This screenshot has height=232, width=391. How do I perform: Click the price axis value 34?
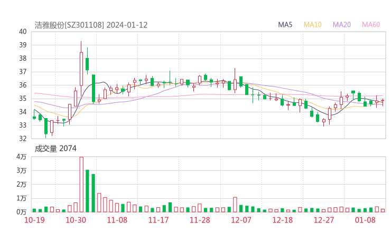pos(23,112)
